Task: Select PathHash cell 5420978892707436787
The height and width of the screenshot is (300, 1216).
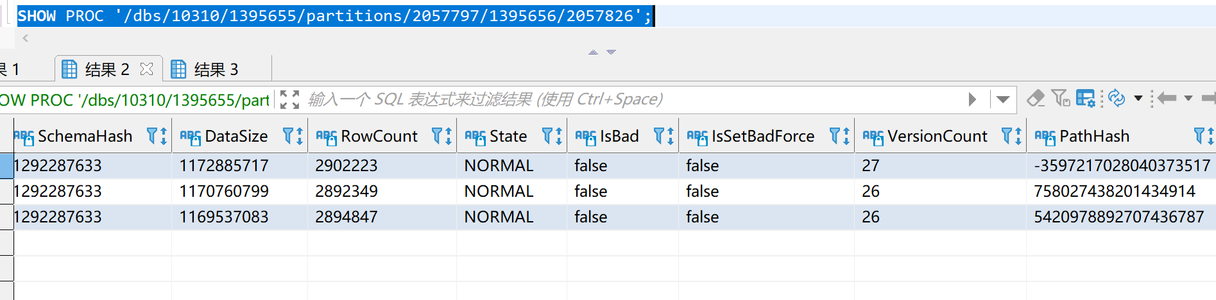Action: tap(1122, 217)
